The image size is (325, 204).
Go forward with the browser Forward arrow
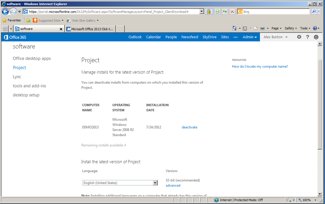tap(13, 12)
